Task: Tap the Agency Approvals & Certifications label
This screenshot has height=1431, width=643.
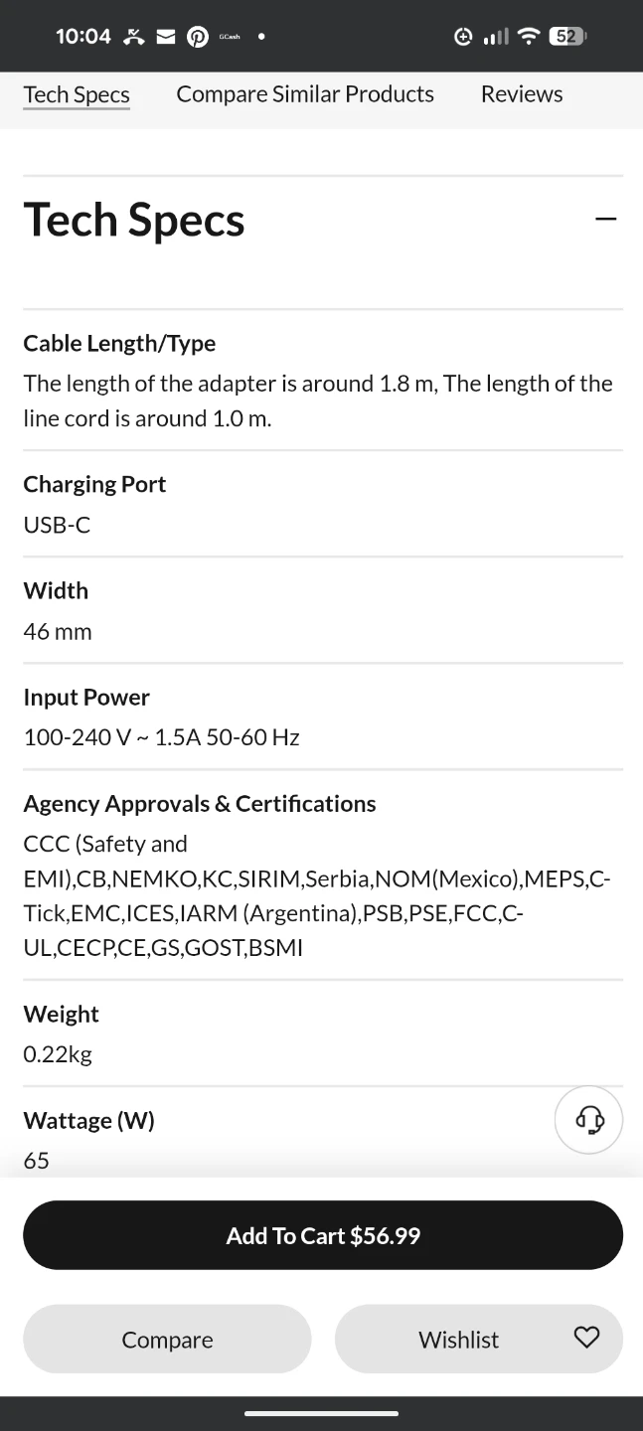Action: click(200, 803)
